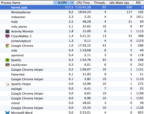Screen dimensions: 144x114
Task: Select the kernel_task process row
Action: click(72, 7)
